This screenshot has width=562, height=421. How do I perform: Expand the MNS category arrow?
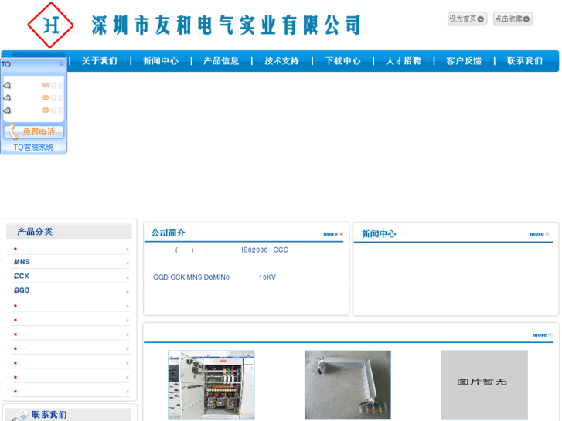pyautogui.click(x=128, y=263)
